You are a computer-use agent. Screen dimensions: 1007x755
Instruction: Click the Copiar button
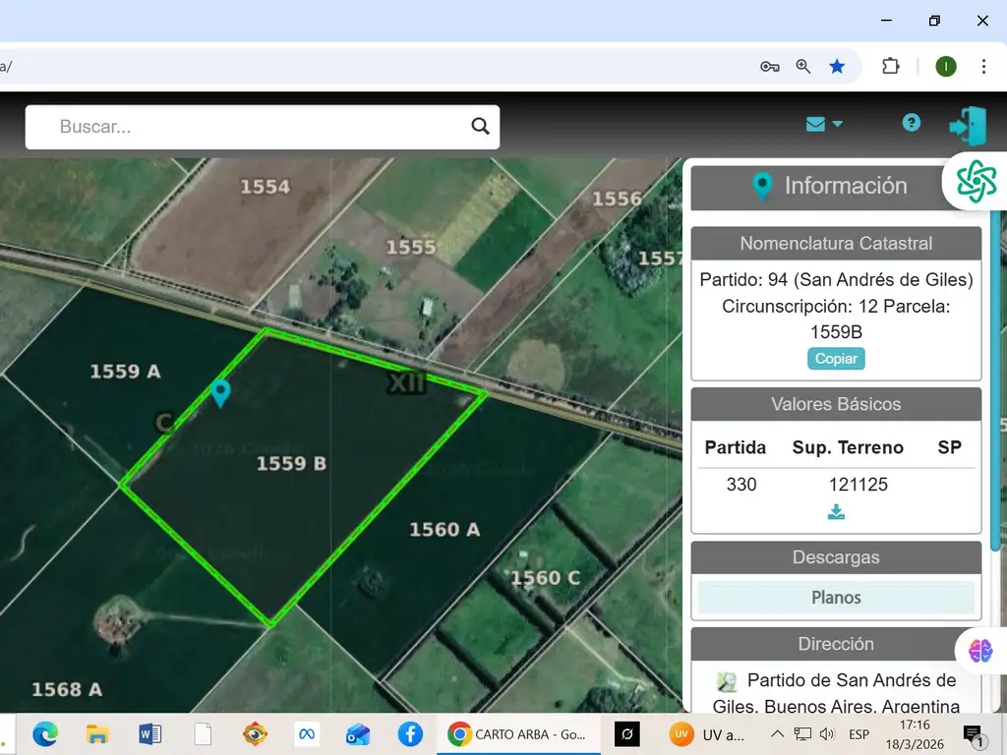836,359
